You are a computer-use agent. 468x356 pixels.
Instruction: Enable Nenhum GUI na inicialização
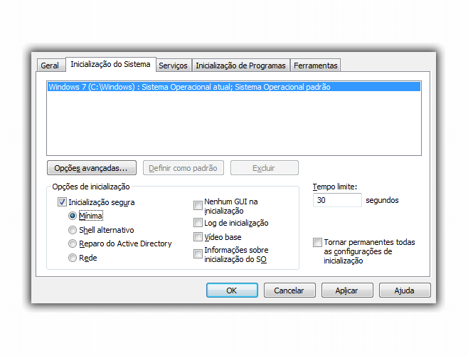198,206
